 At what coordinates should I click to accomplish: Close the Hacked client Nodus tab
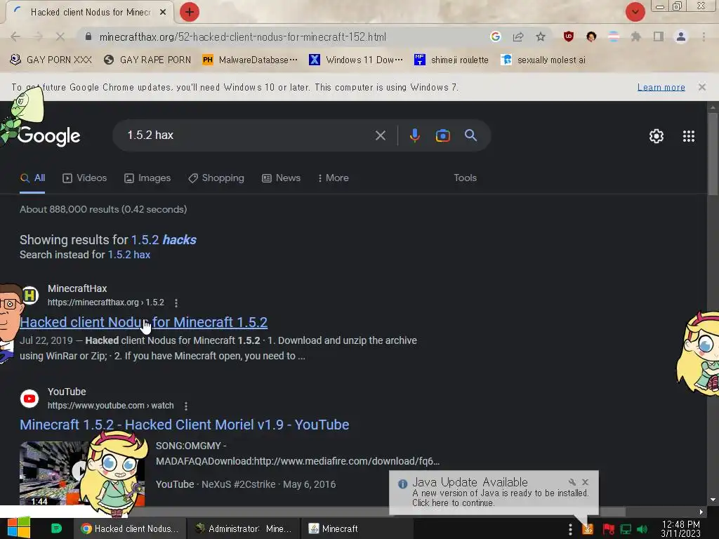click(163, 13)
